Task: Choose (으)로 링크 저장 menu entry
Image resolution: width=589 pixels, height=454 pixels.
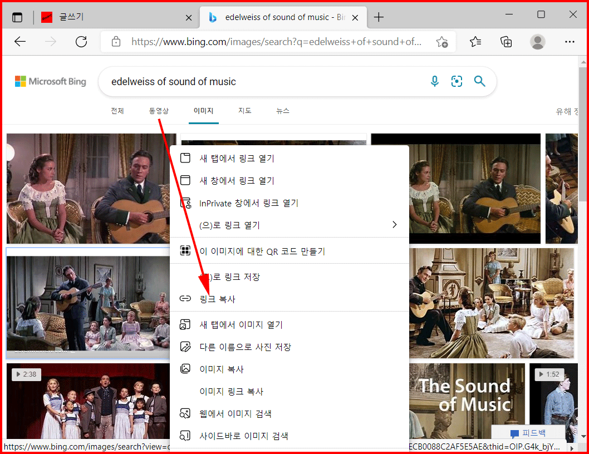Action: tap(289, 277)
